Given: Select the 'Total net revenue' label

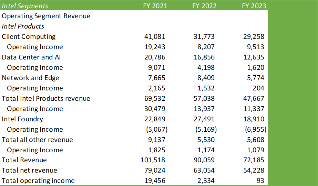Looking at the screenshot, I should coord(29,171).
